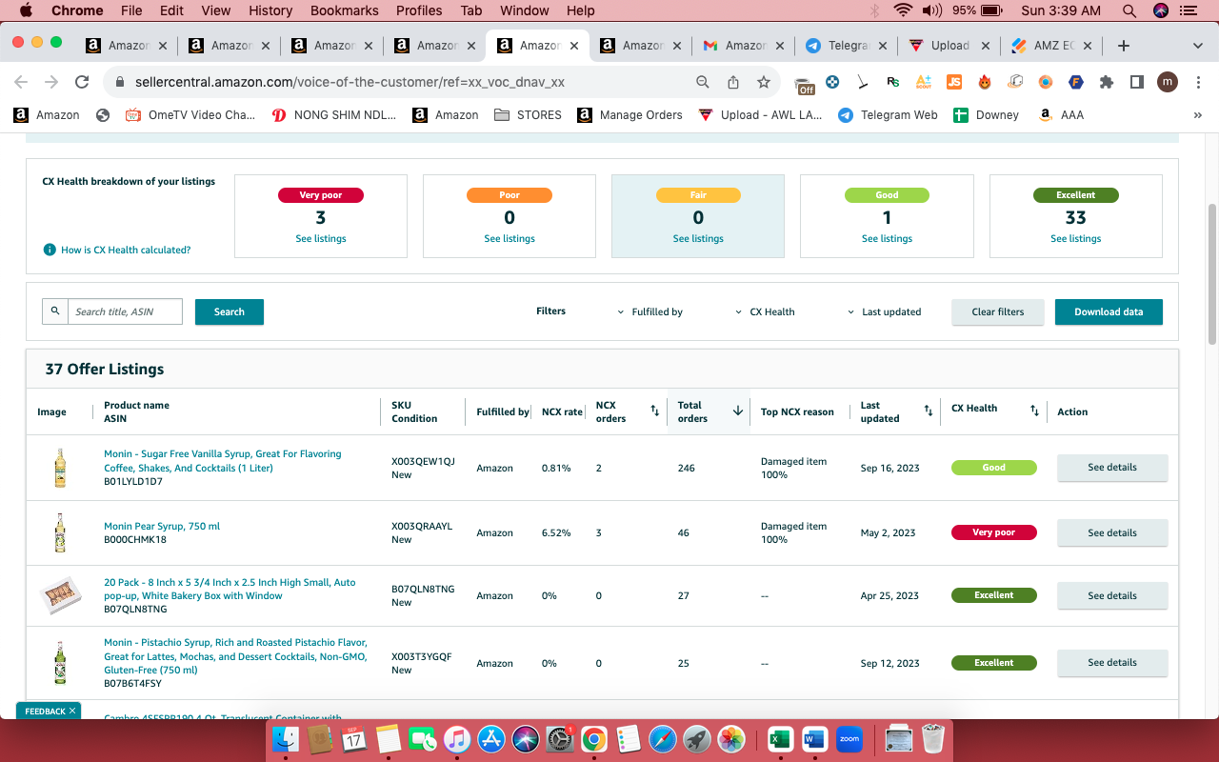
Task: Share this page via the share icon
Action: 733,82
